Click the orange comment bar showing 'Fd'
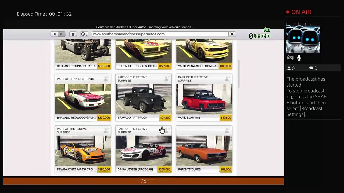 pos(144,181)
